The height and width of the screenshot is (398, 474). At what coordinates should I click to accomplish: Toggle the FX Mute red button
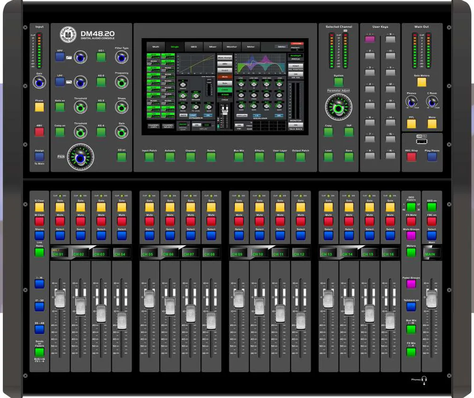coord(411,221)
